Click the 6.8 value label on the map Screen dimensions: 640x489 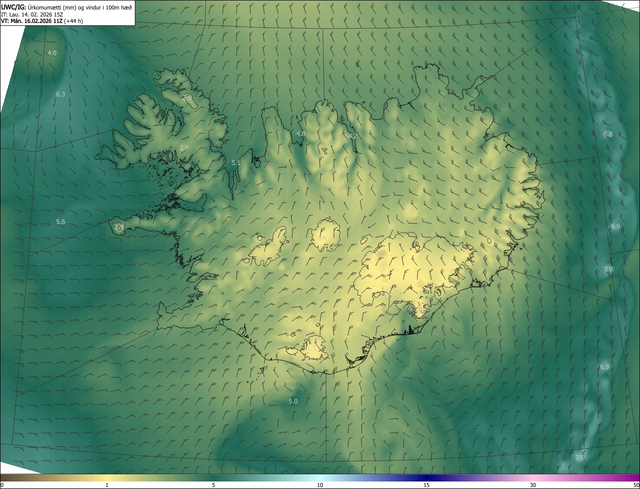[x=608, y=134]
